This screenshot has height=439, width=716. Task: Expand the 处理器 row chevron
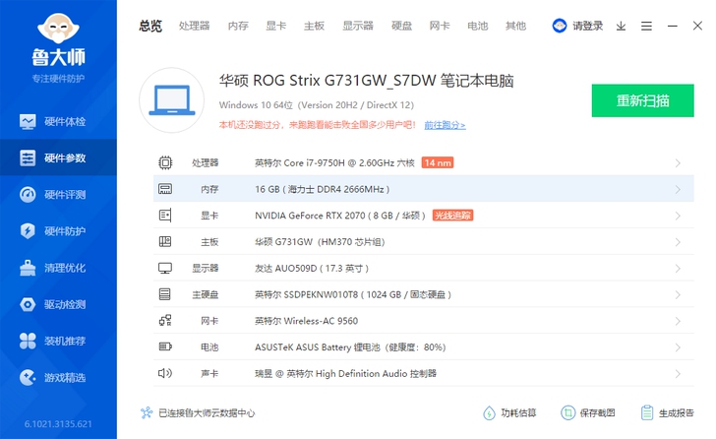pos(678,163)
